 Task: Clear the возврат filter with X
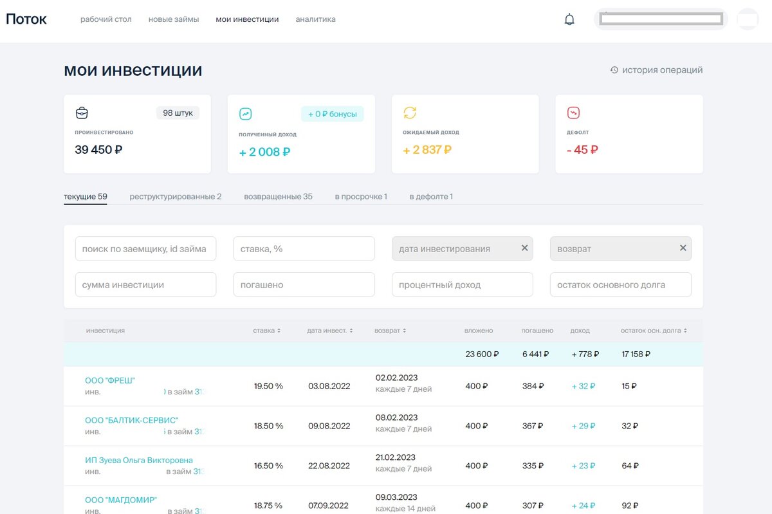coord(683,248)
